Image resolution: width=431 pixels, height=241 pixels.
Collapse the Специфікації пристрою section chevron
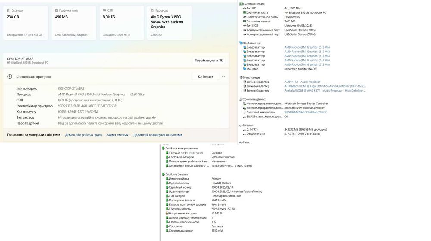(x=223, y=76)
